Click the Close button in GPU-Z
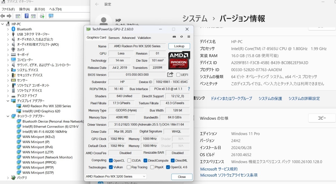336x184 pixels. pyautogui.click(x=182, y=177)
